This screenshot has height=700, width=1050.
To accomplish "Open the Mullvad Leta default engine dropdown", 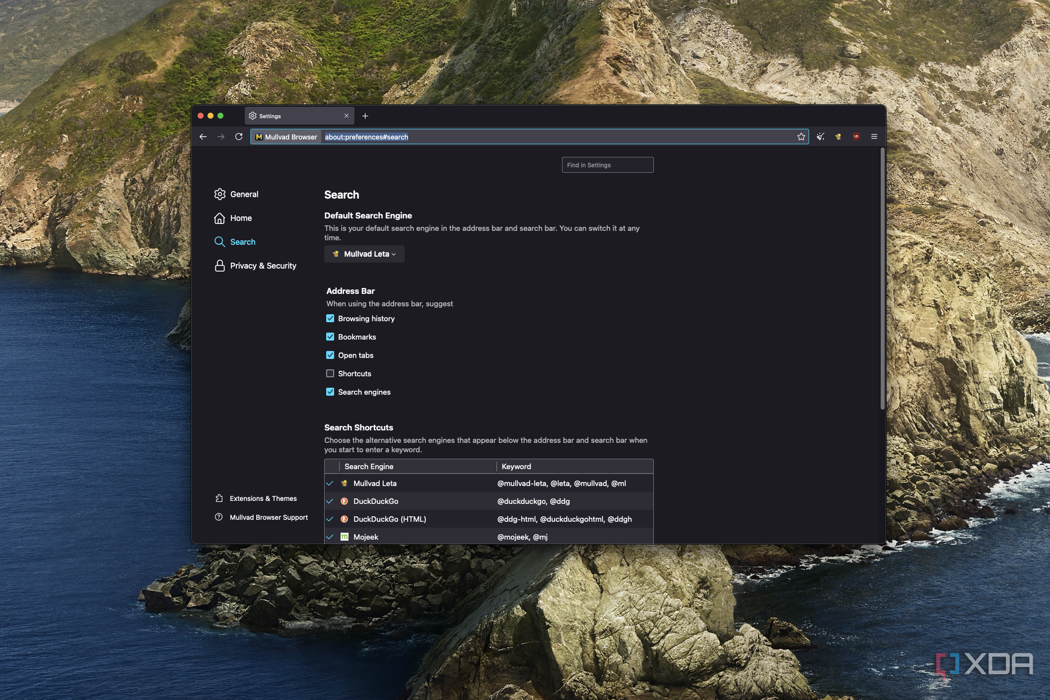I will (x=364, y=254).
